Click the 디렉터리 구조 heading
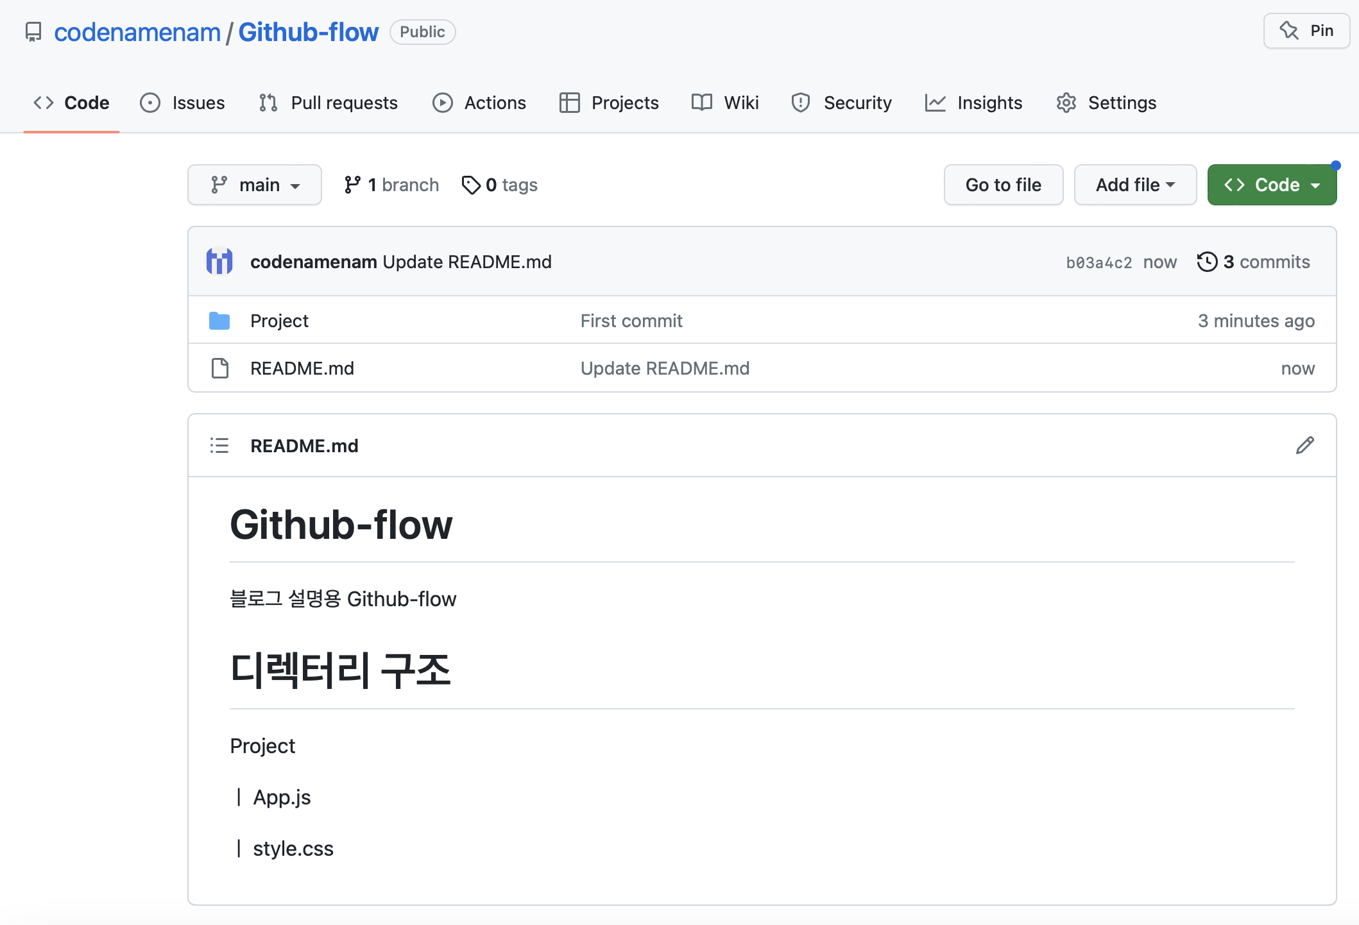 pos(341,670)
